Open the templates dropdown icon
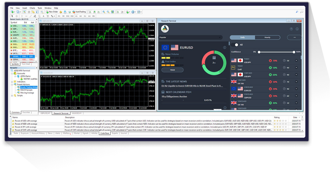The width and height of the screenshot is (330, 173). coord(139,12)
